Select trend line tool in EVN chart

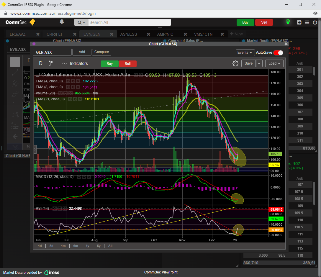[15, 73]
